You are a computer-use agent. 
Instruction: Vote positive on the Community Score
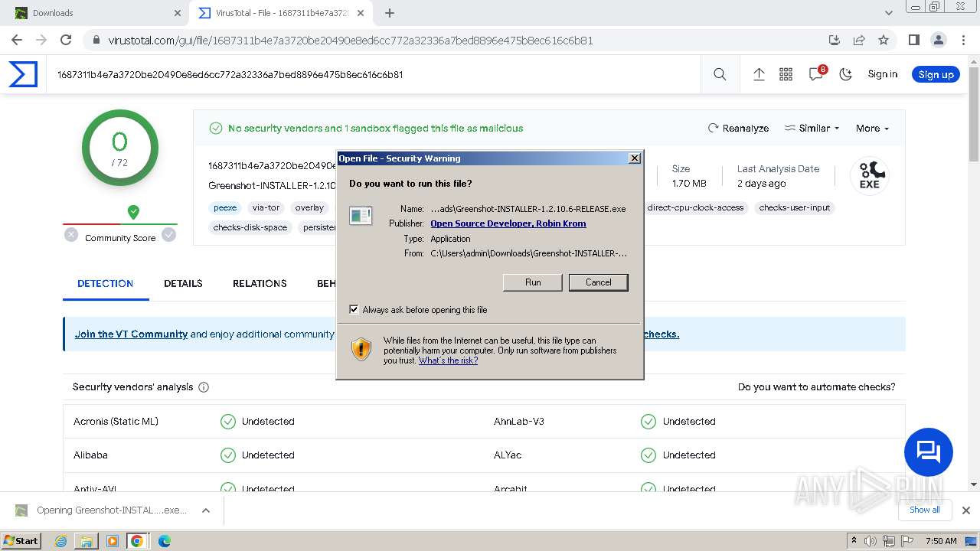pos(168,235)
